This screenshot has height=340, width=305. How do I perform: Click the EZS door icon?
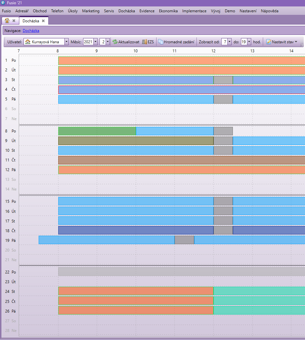point(145,42)
